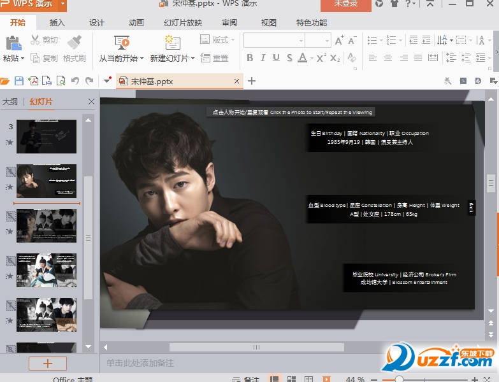Open the font size combo box
This screenshot has height=382, width=499.
(x=318, y=40)
